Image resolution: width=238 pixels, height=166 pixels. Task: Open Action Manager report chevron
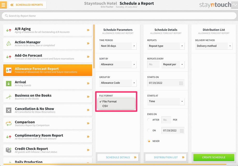(88, 44)
